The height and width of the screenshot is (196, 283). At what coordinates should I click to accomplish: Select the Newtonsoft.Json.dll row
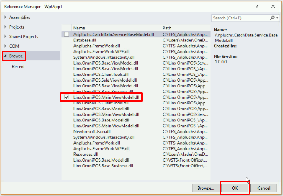click(136, 132)
